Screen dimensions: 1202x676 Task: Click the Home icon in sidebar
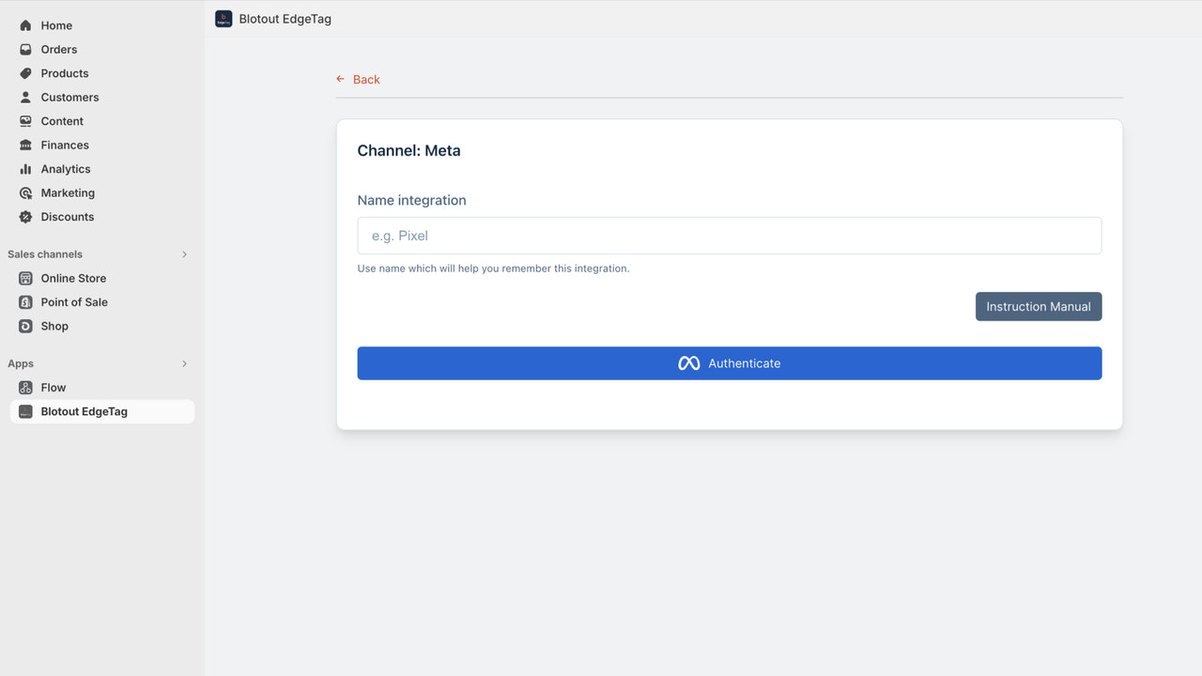25,25
